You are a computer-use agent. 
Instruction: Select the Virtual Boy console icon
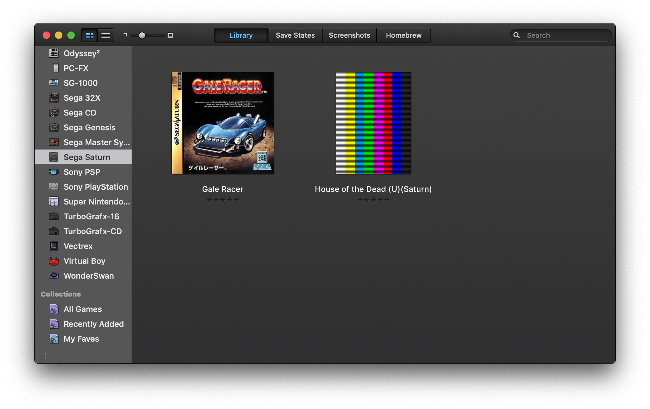click(54, 261)
